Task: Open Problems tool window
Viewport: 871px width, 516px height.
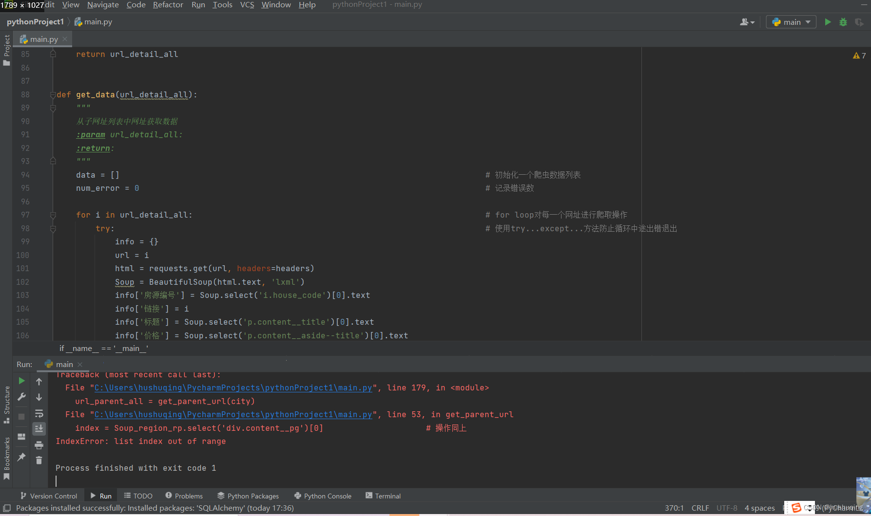Action: click(184, 496)
